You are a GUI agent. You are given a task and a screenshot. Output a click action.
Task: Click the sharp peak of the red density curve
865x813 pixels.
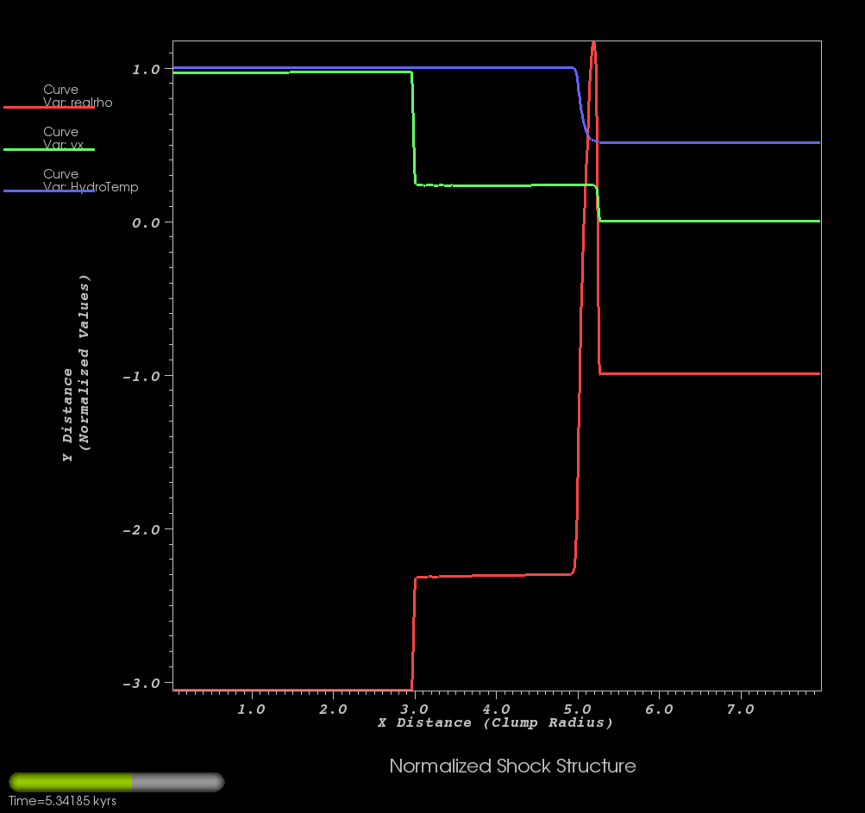click(593, 43)
